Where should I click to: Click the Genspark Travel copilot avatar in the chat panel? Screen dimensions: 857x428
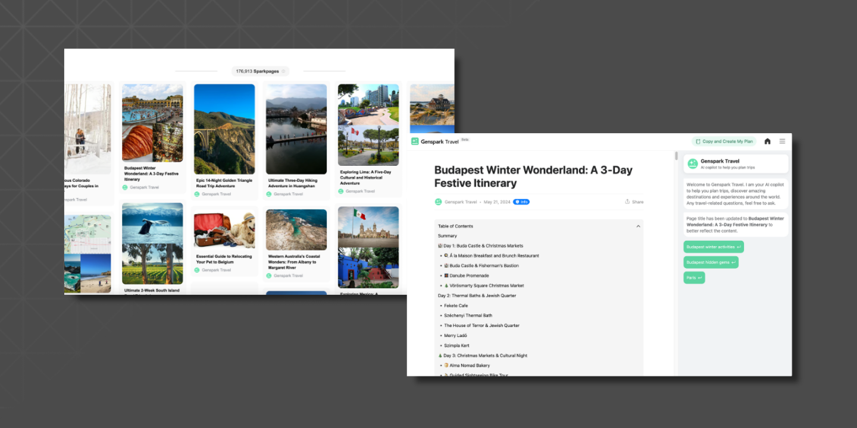point(693,163)
